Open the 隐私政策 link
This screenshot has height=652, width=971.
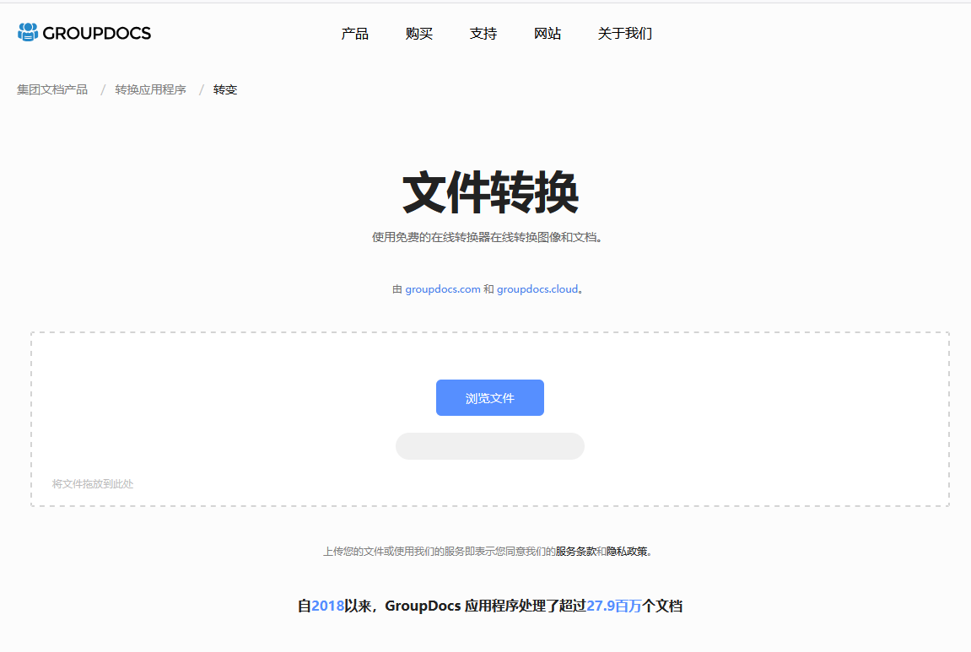(627, 551)
